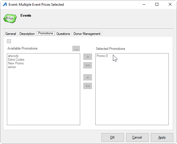This screenshot has height=144, width=177.
Task: Open the Donor Management tab
Action: [x=87, y=34]
